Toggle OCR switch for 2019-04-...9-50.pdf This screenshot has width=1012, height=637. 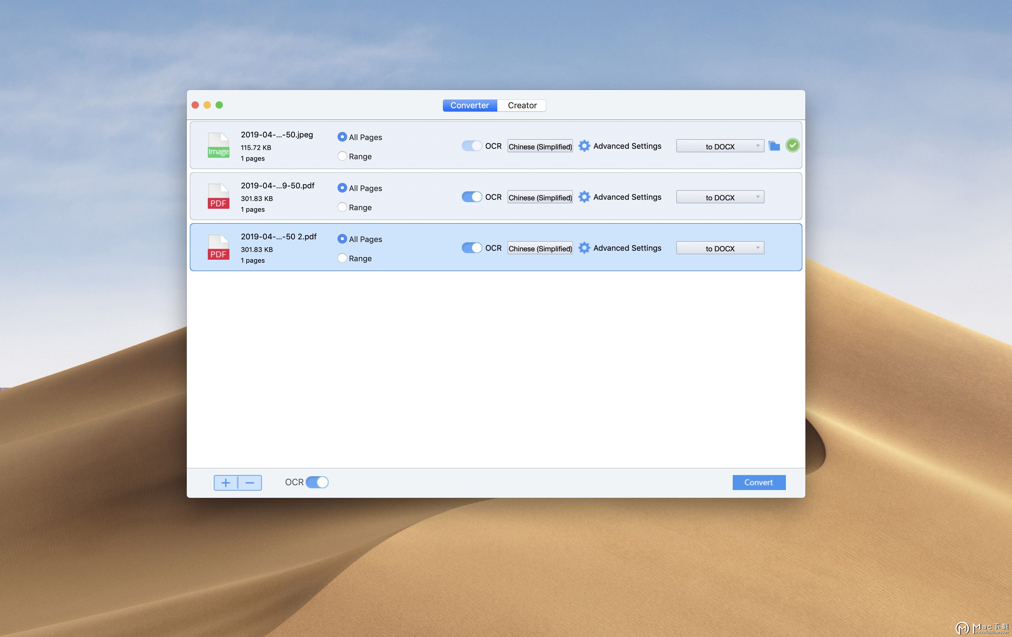471,197
